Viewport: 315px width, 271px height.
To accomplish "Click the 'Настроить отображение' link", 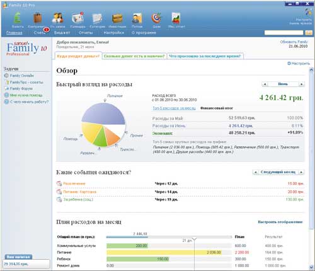I will coord(280,222).
